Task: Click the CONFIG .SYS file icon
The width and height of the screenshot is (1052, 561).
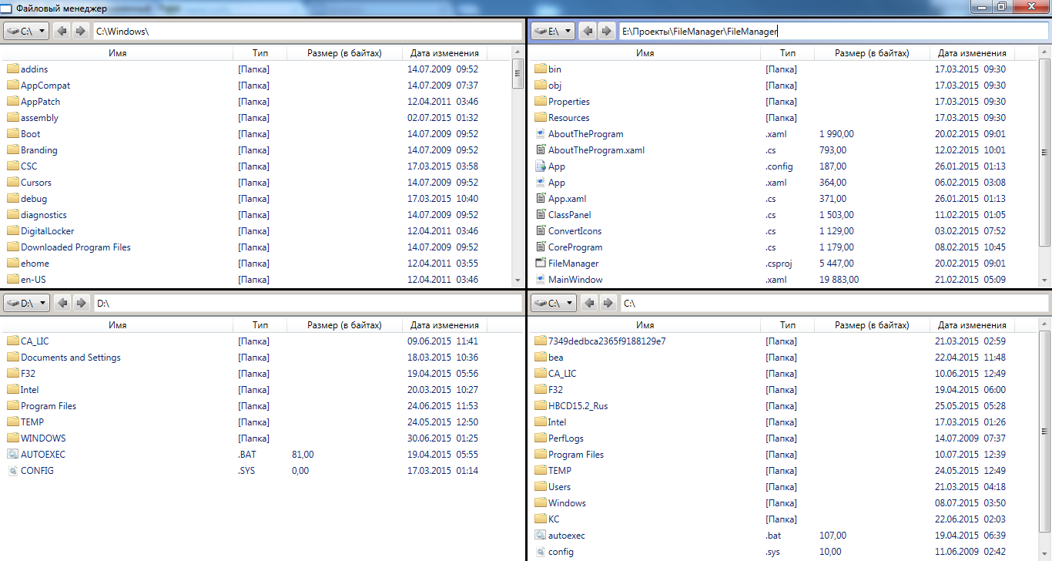Action: point(12,471)
